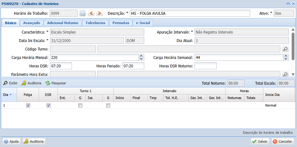Increase Carga Horária Semanal with up arrow
Image resolution: width=297 pixels, height=147 pixels.
(x=286, y=56)
